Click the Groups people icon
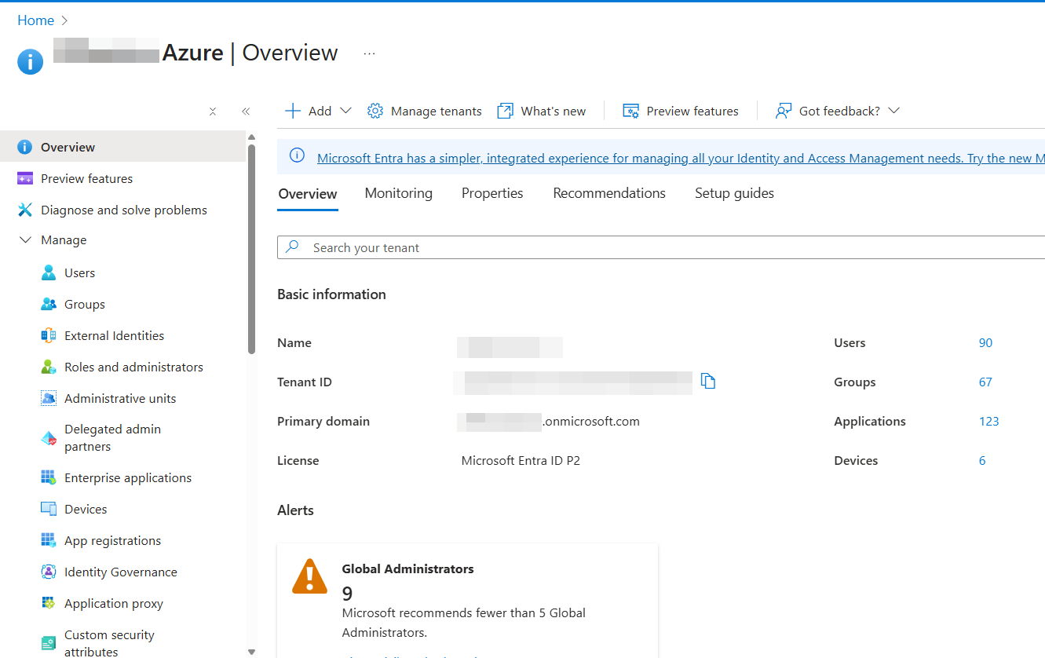Image resolution: width=1045 pixels, height=658 pixels. (x=49, y=304)
